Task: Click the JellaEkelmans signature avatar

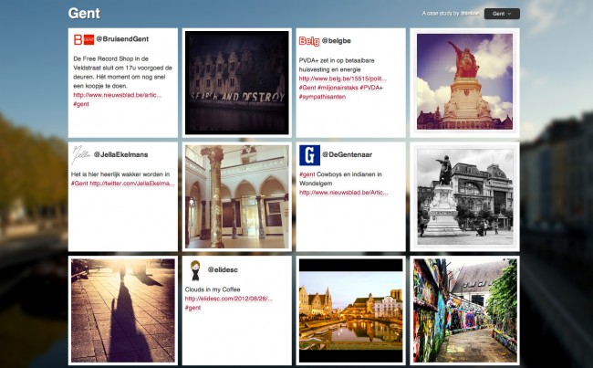Action: click(81, 155)
